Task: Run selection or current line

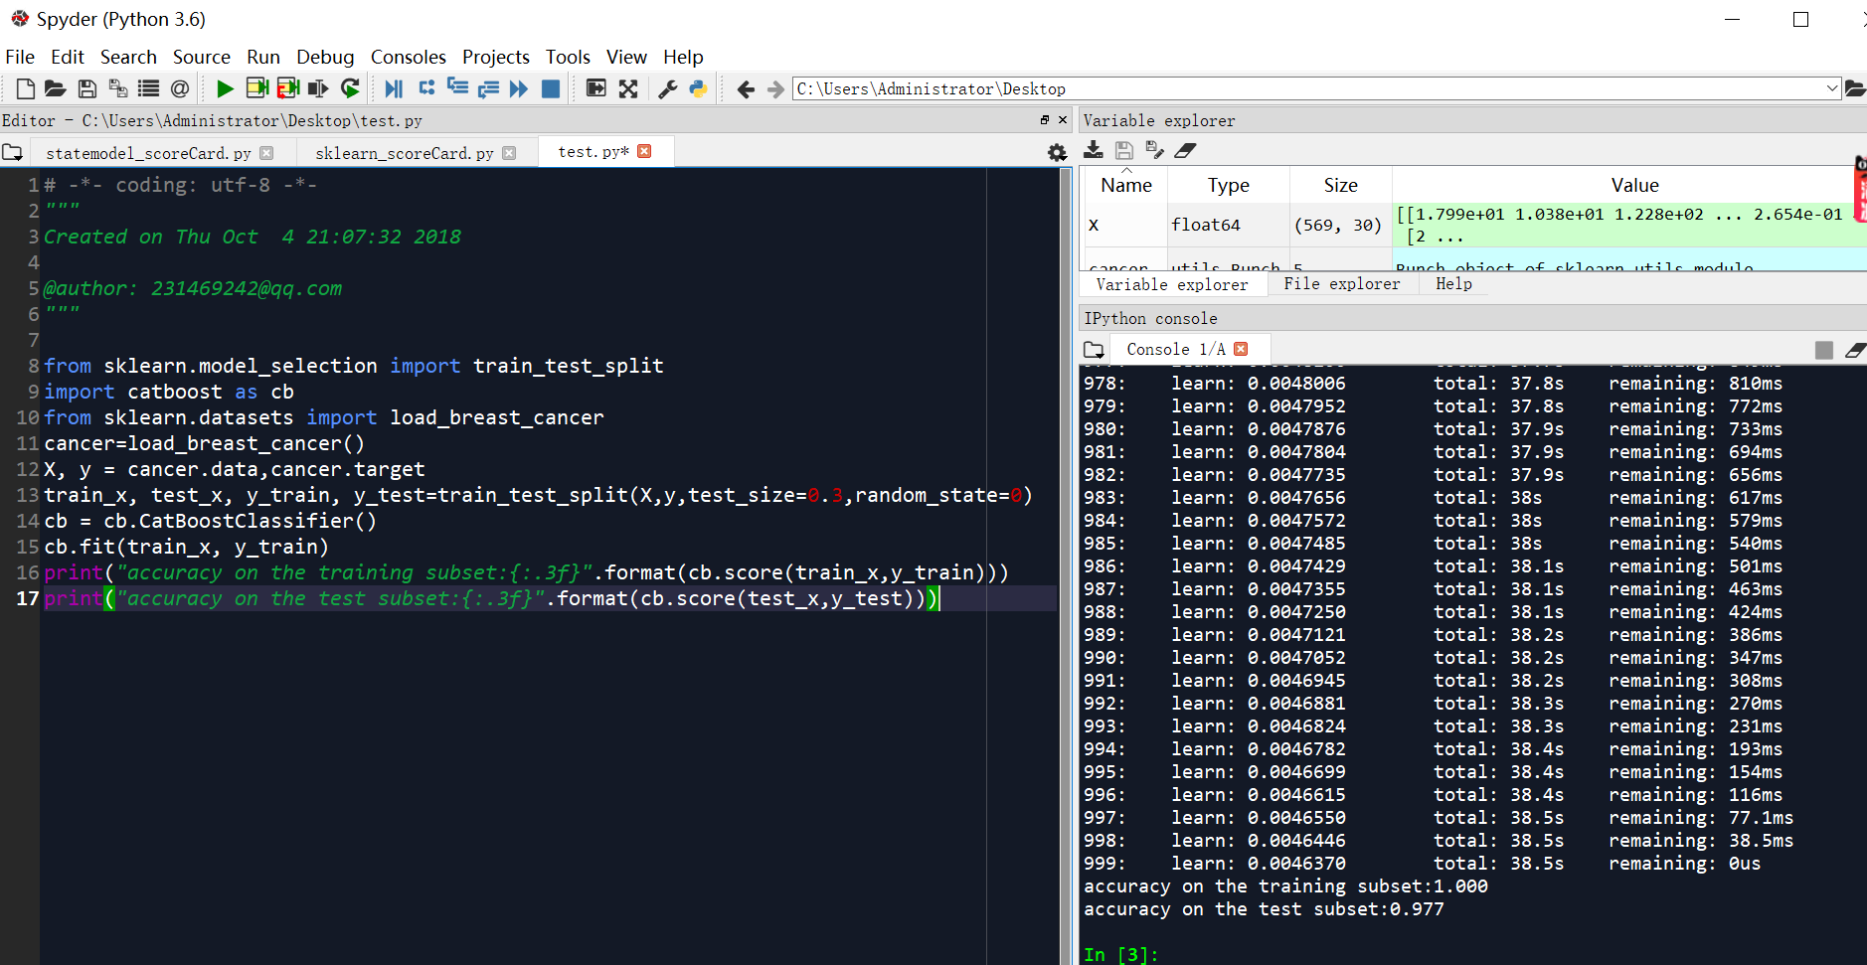Action: pos(318,89)
